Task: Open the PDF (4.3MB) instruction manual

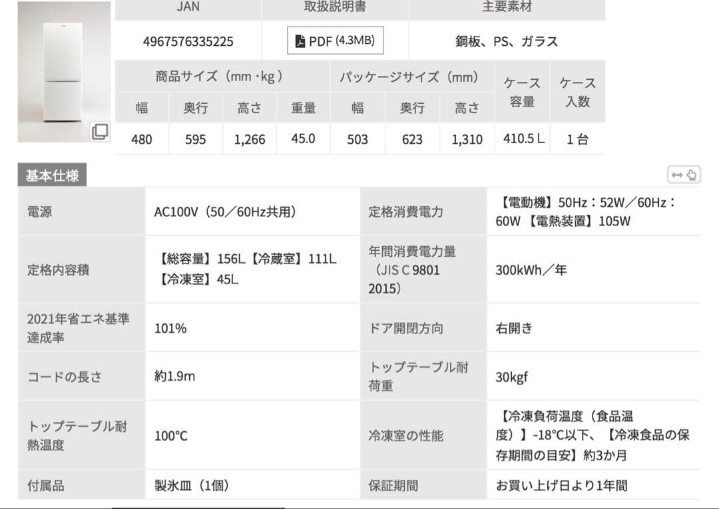Action: [336, 41]
